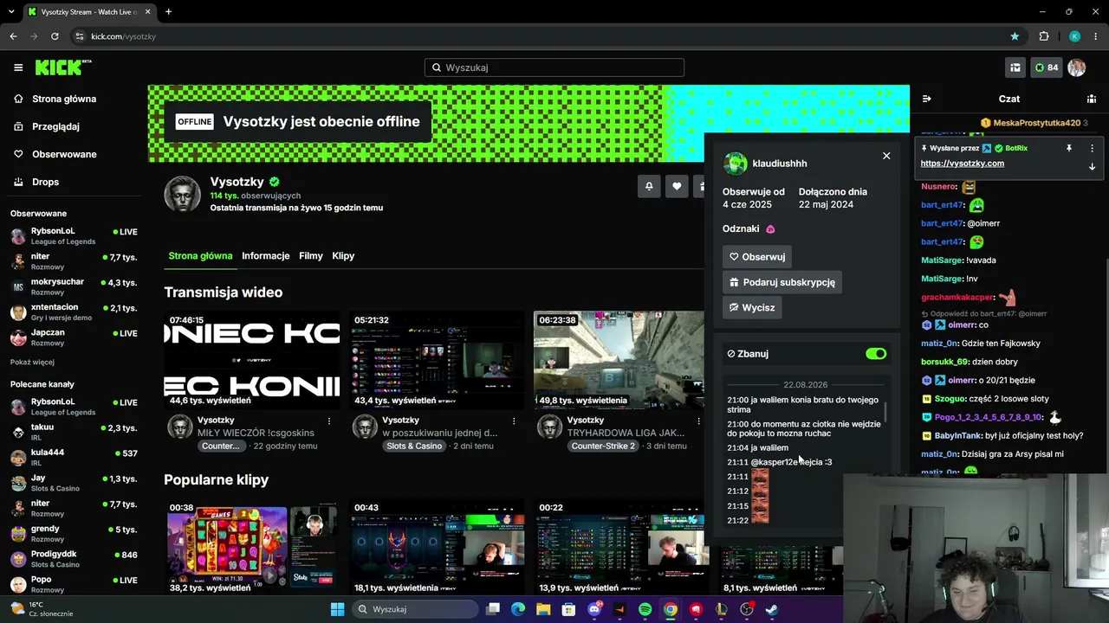Open the Kick hamburger sidebar menu
The height and width of the screenshot is (623, 1109).
(x=18, y=67)
